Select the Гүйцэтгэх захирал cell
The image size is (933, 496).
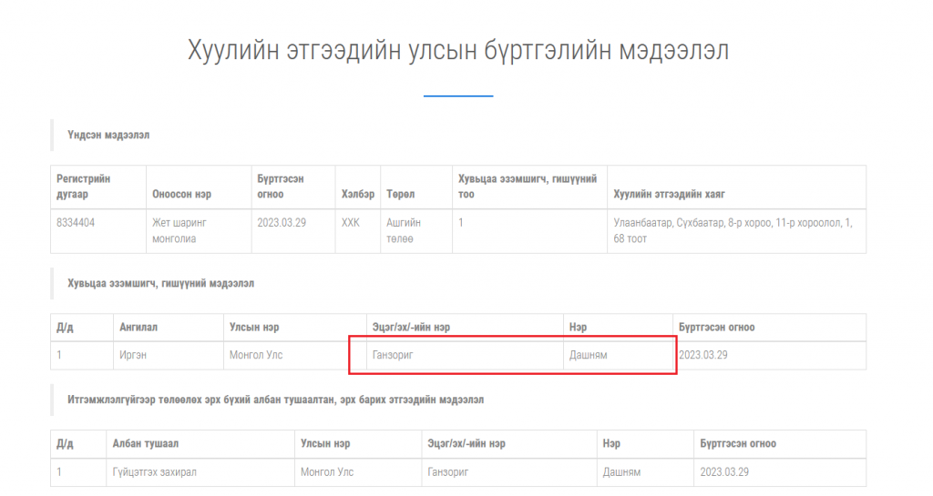(x=154, y=472)
